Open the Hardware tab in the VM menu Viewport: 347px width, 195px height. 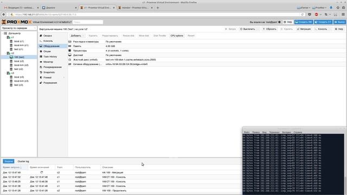(52, 46)
